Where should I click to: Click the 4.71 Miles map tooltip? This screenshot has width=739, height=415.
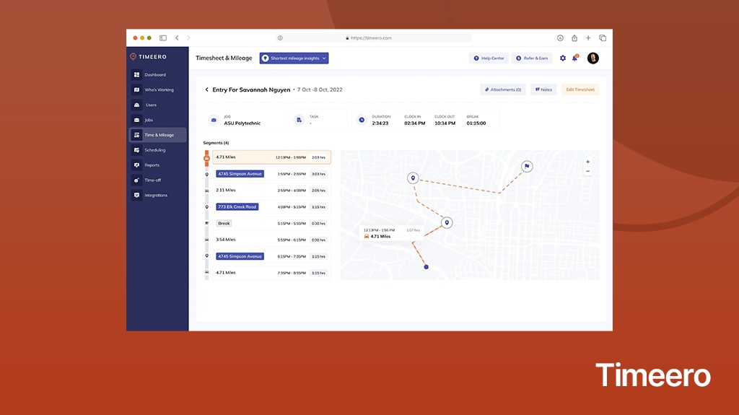coord(391,233)
